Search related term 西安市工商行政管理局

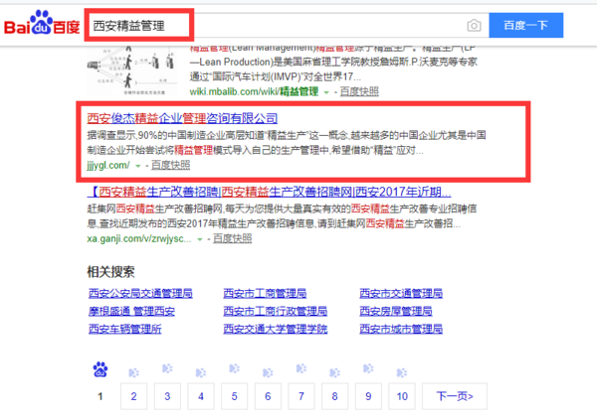coord(276,312)
